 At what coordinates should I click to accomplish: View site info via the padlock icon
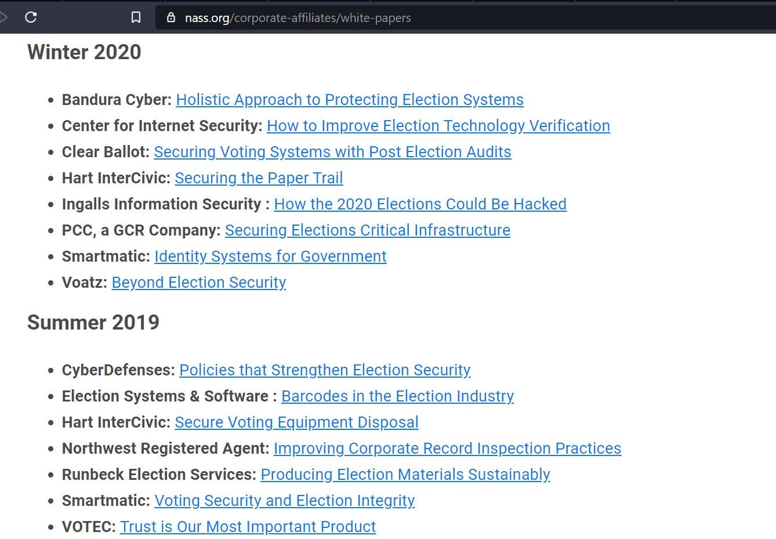click(171, 17)
